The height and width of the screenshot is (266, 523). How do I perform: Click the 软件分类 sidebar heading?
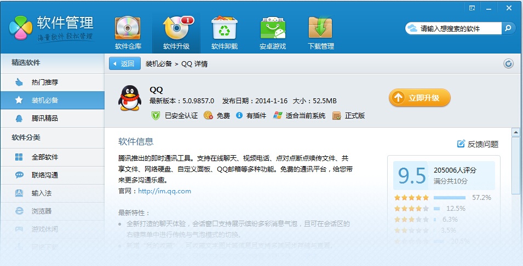[26, 137]
